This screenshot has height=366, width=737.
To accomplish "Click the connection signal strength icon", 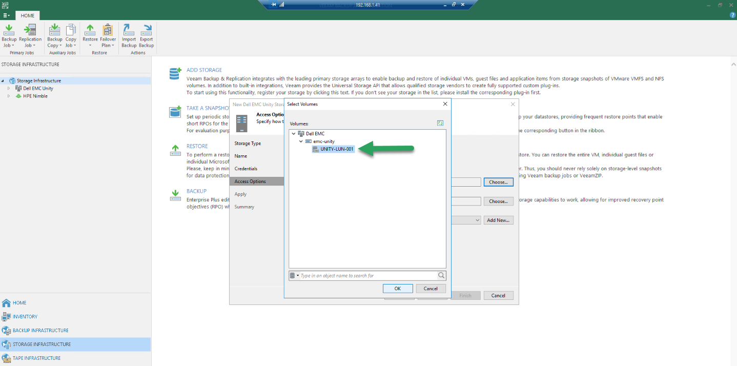I will pyautogui.click(x=282, y=5).
